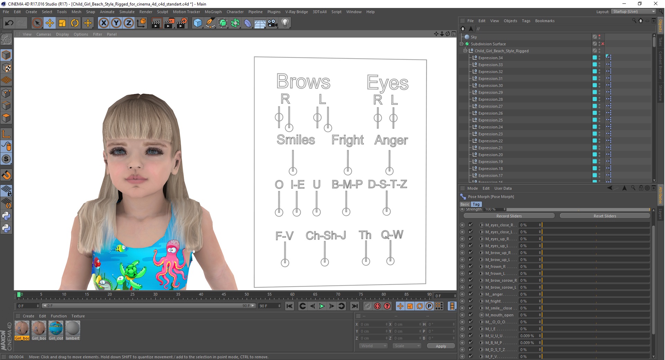
Task: Open the MoGraph menu
Action: [213, 12]
